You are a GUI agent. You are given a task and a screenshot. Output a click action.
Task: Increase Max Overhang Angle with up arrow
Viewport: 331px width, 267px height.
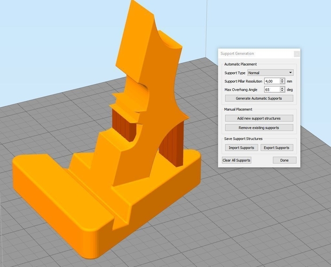[282, 88]
